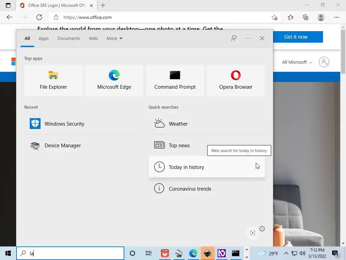Open Edge Collections
The width and height of the screenshot is (346, 260).
(x=305, y=17)
